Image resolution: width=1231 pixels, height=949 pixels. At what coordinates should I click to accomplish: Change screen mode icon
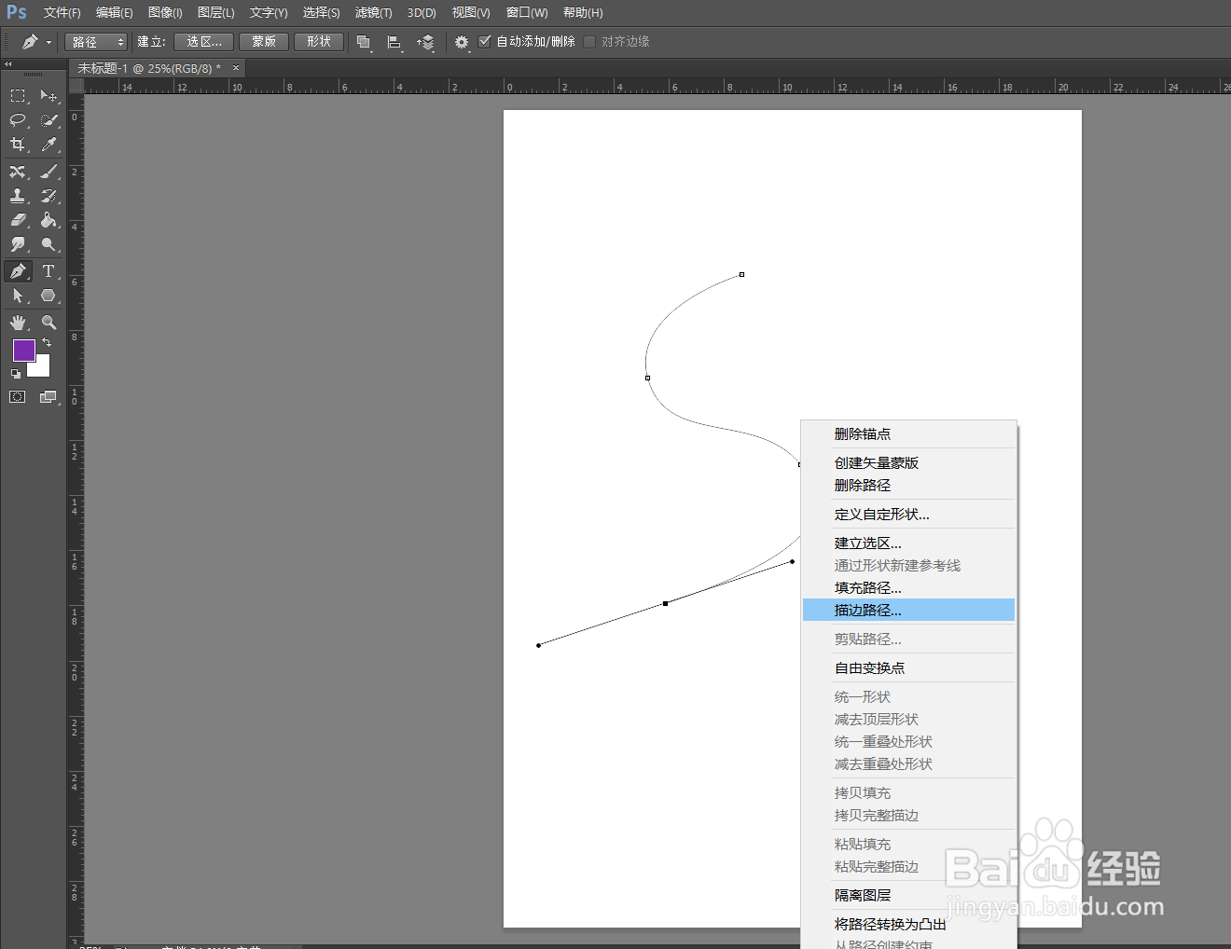click(48, 397)
